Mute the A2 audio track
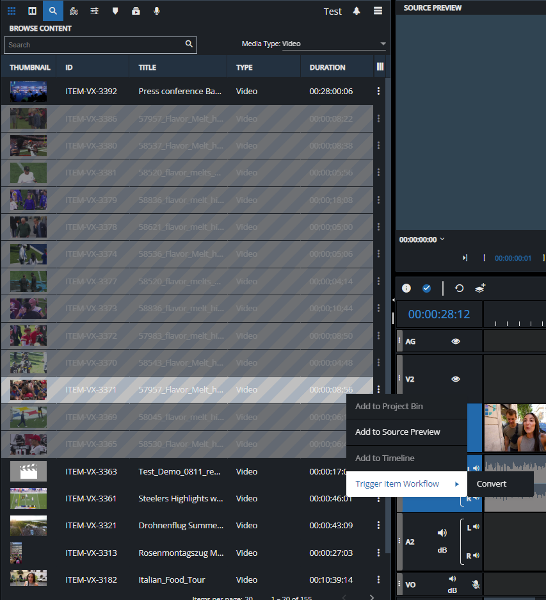546x600 pixels. (x=442, y=533)
